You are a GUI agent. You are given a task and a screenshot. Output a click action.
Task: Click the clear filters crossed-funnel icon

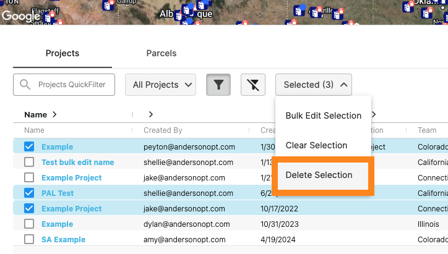(253, 85)
